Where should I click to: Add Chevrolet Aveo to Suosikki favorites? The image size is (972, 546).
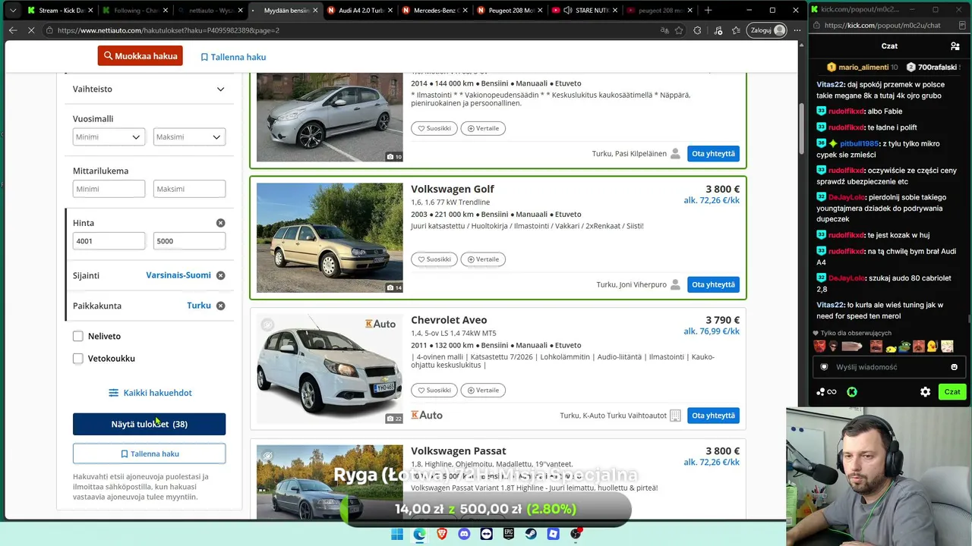tap(434, 391)
